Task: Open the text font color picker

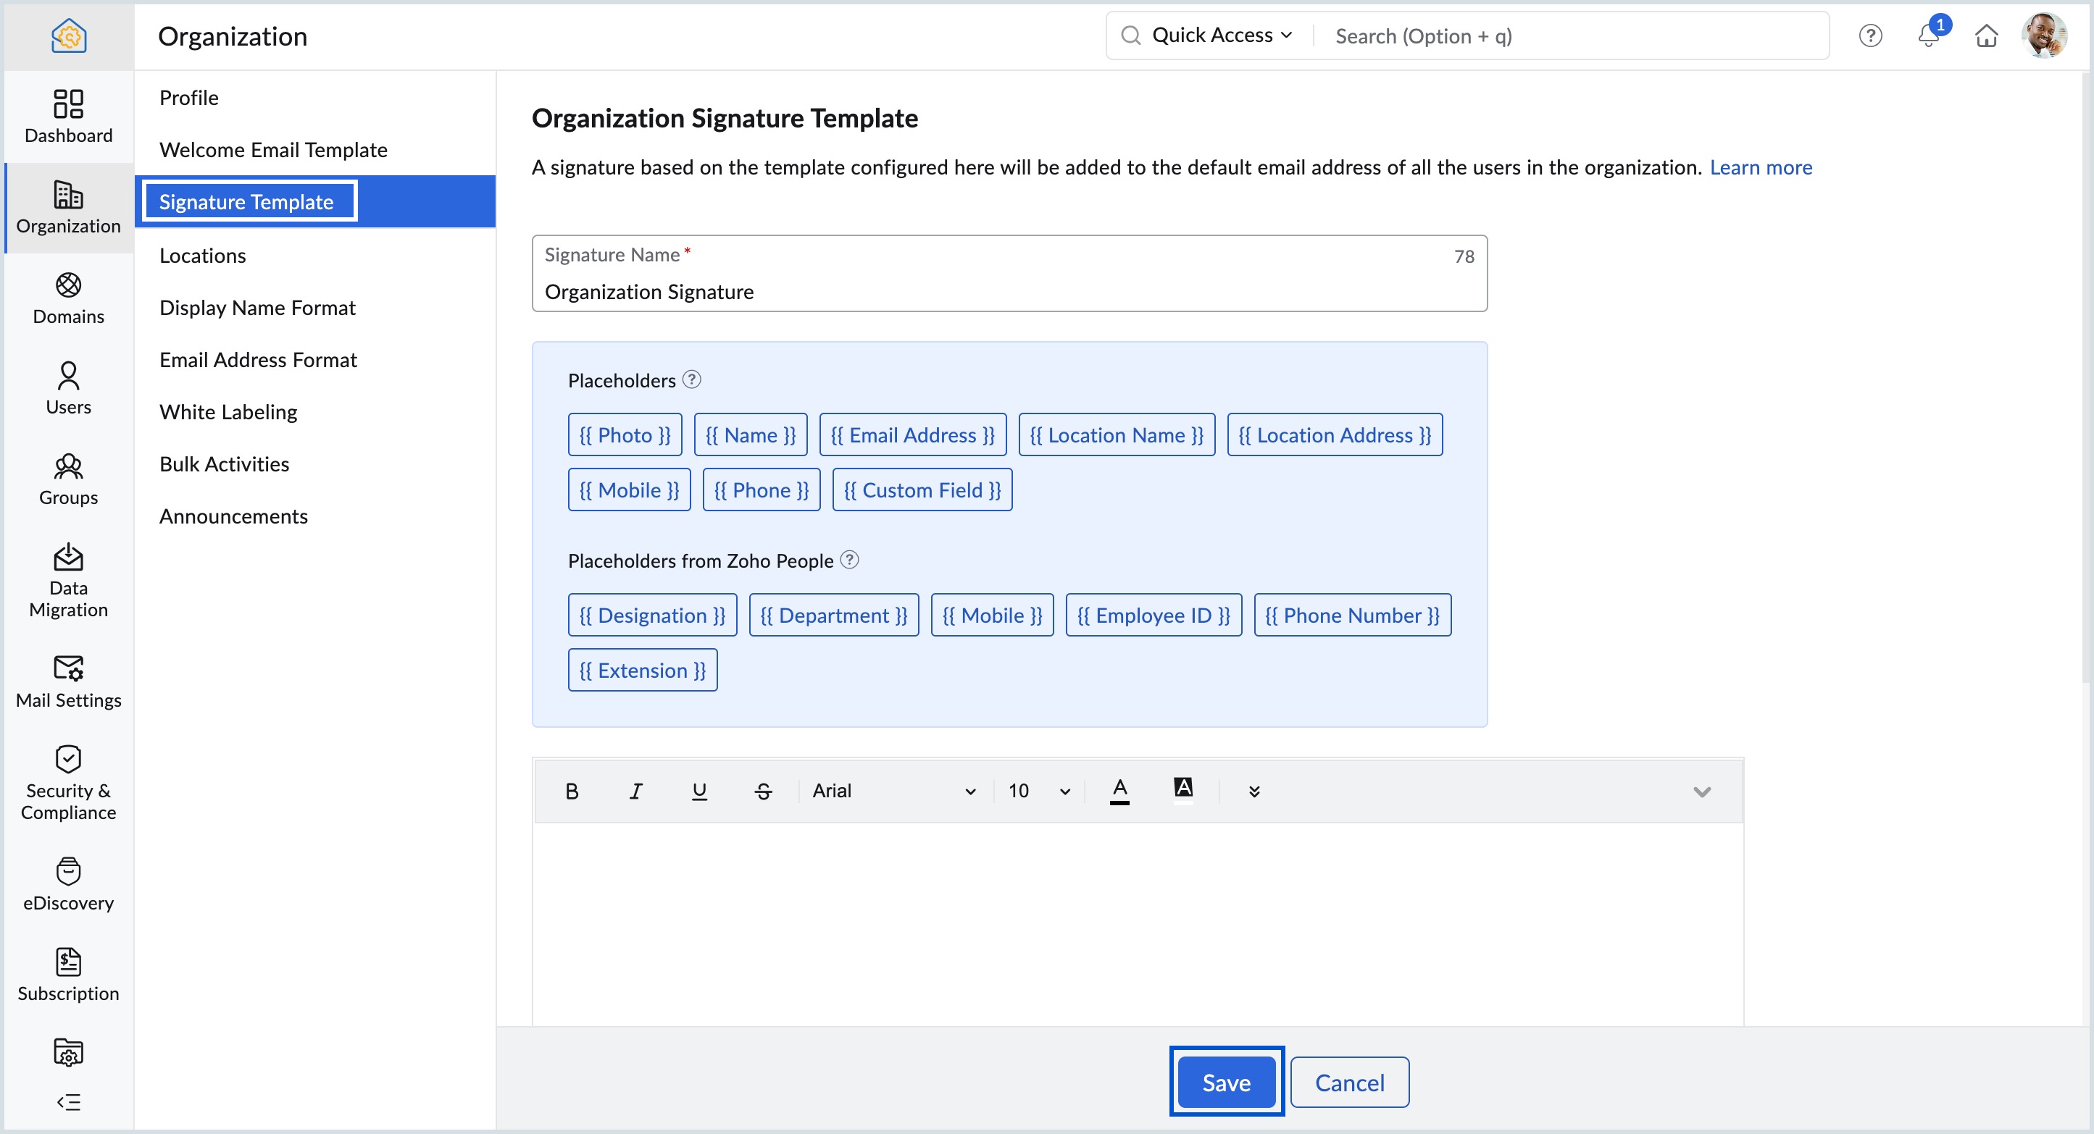Action: (1119, 790)
